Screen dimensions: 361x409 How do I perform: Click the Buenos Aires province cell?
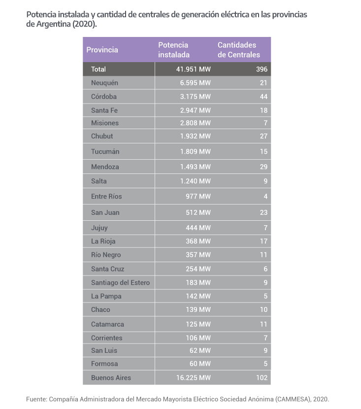pyautogui.click(x=111, y=378)
